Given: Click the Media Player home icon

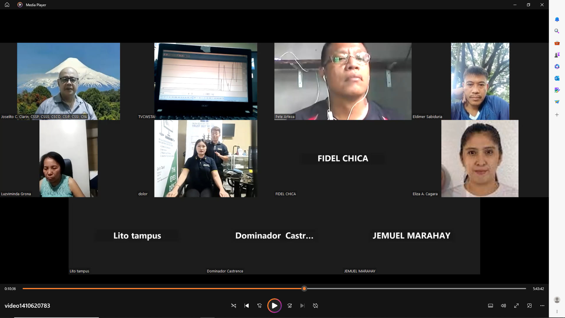Looking at the screenshot, I should point(7,5).
